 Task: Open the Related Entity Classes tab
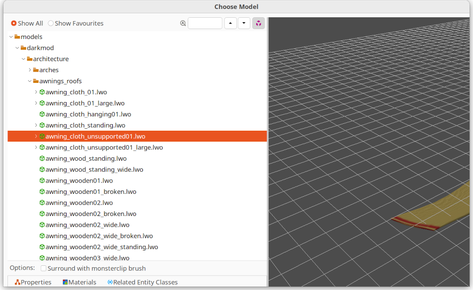point(142,282)
